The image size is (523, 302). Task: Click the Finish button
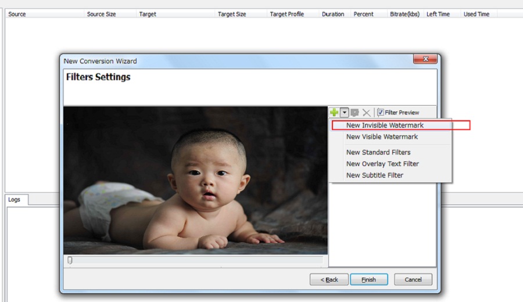point(369,280)
